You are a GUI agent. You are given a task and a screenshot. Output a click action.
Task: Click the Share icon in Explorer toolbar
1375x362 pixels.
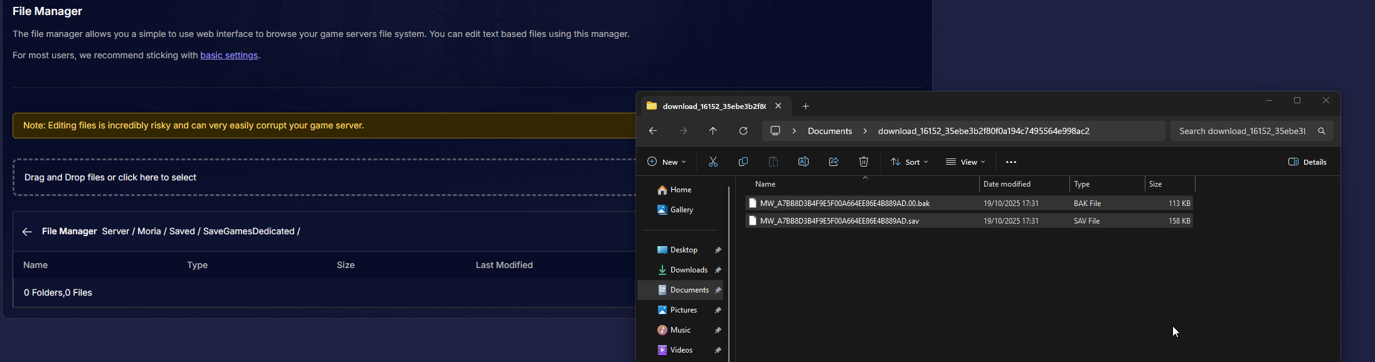coord(834,162)
